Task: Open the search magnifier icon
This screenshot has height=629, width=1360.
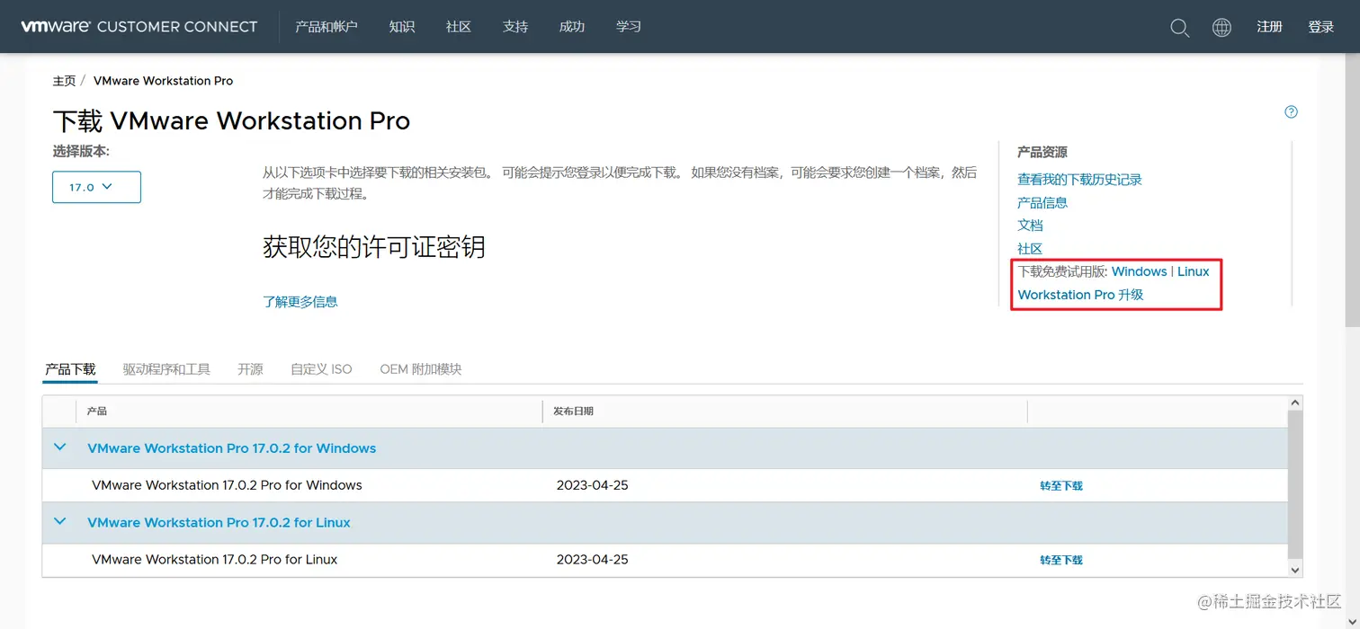Action: (1179, 28)
